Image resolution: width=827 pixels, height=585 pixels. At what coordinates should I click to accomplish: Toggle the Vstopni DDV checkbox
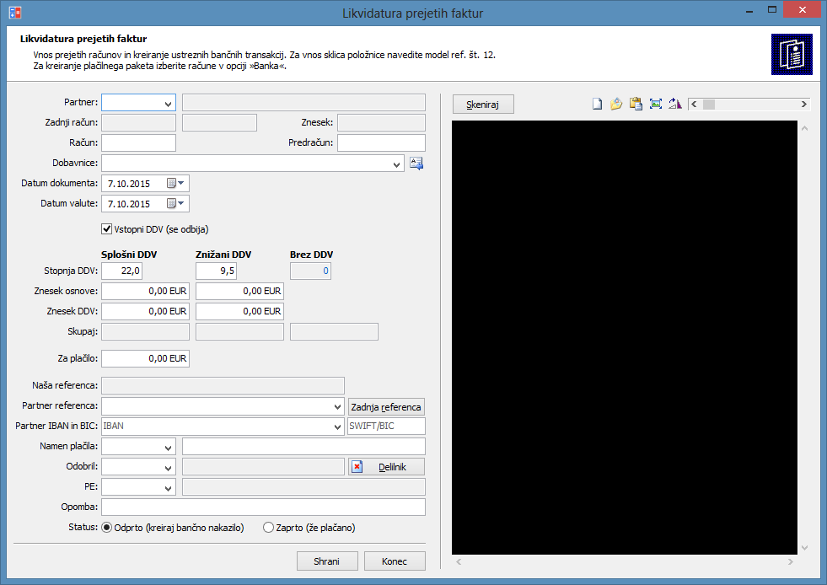[x=107, y=228]
